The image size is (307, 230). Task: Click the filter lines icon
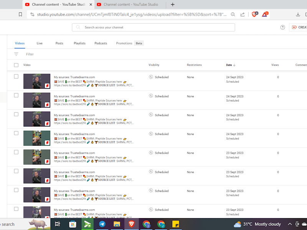click(16, 54)
